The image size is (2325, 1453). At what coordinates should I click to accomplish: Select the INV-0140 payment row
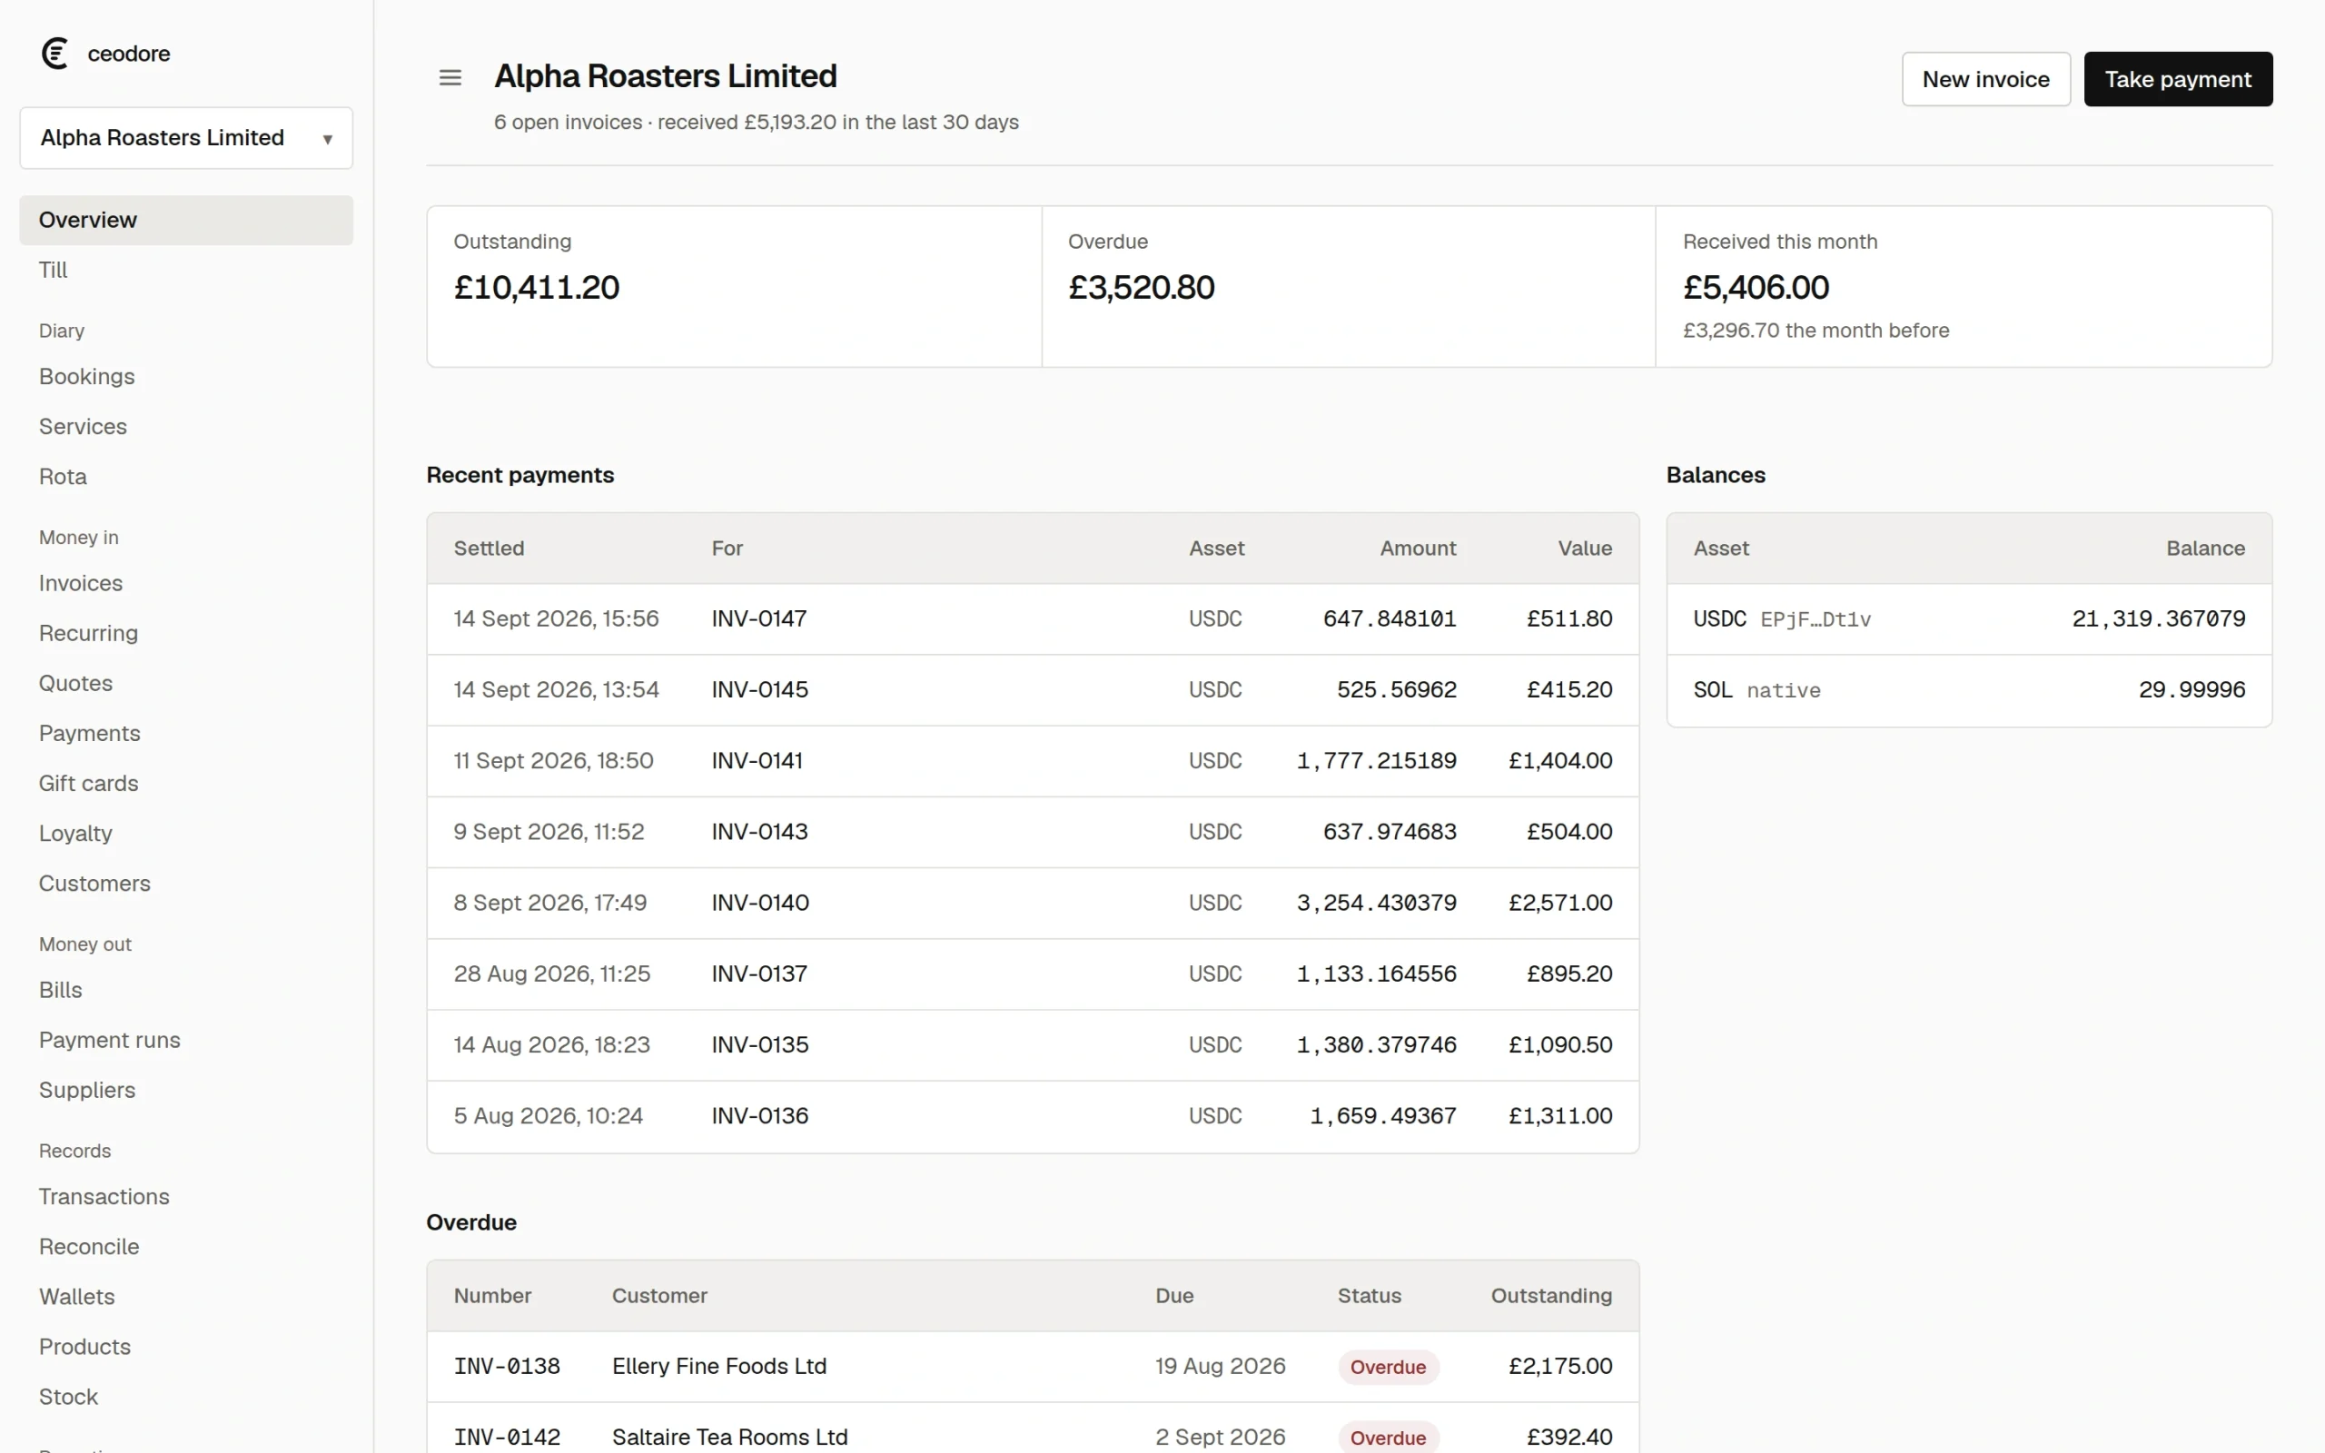1033,904
